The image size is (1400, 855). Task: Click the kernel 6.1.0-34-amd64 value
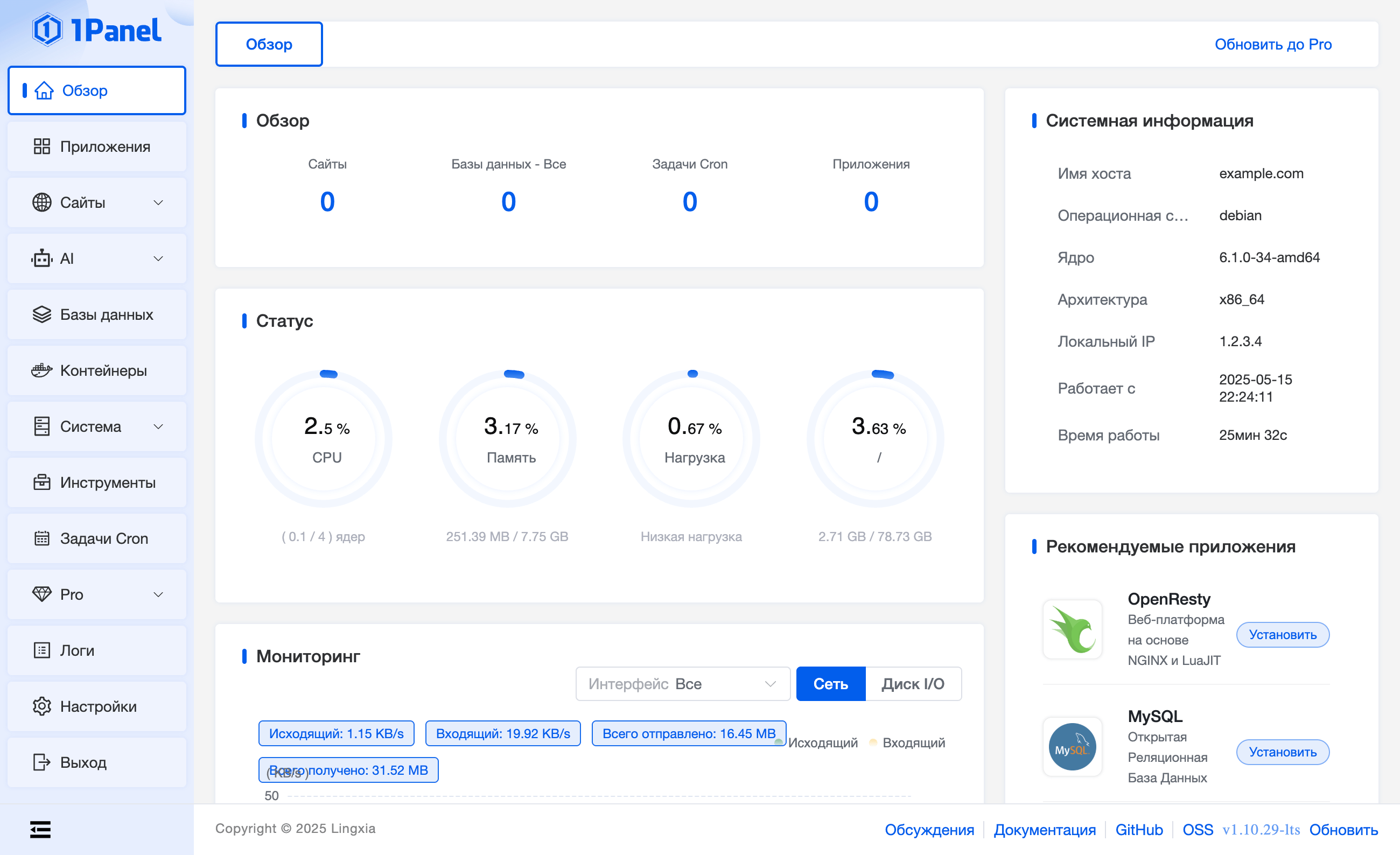pos(1269,257)
